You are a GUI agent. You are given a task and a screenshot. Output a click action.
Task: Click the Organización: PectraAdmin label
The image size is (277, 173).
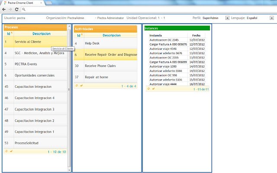coord(65,18)
